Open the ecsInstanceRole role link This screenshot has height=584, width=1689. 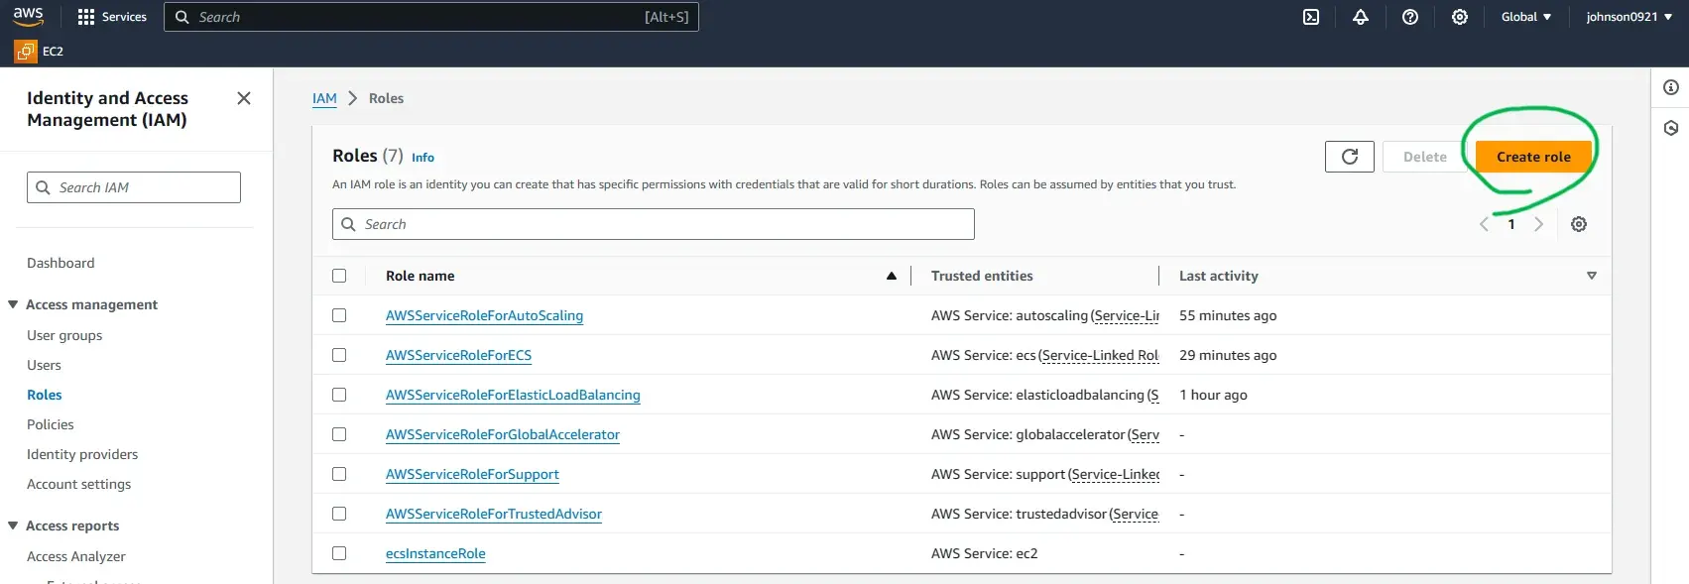[x=435, y=553]
